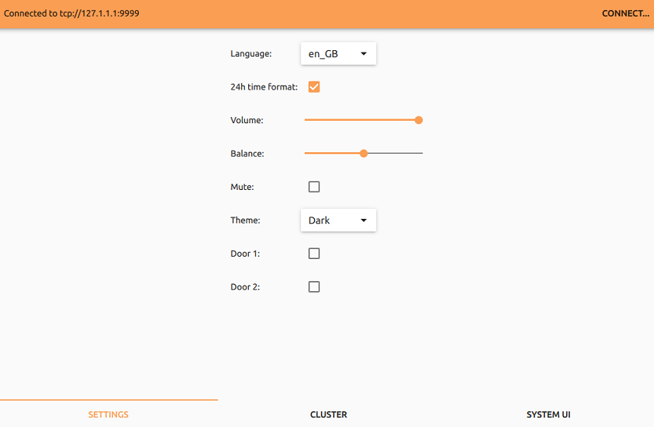Click the Theme dropdown arrow
The width and height of the screenshot is (654, 427).
pos(364,221)
